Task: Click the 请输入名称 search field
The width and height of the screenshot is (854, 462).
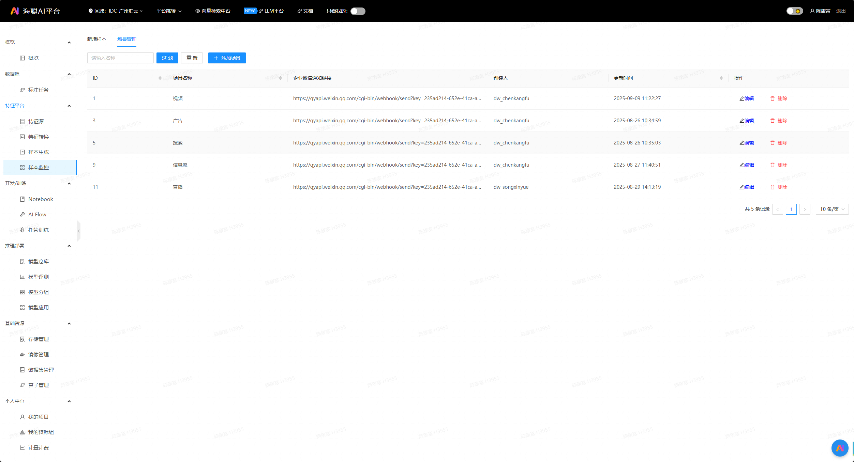Action: [120, 58]
